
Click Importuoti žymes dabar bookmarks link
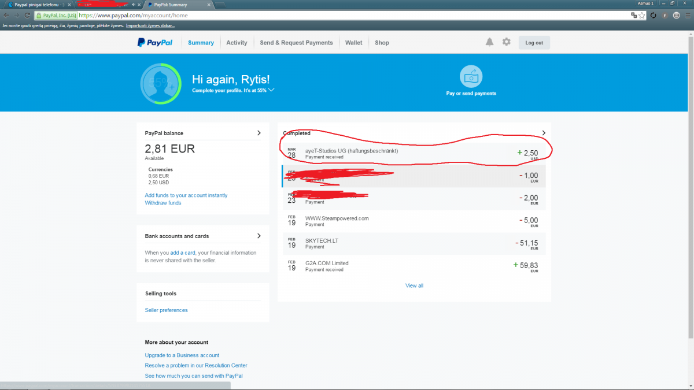click(x=150, y=25)
